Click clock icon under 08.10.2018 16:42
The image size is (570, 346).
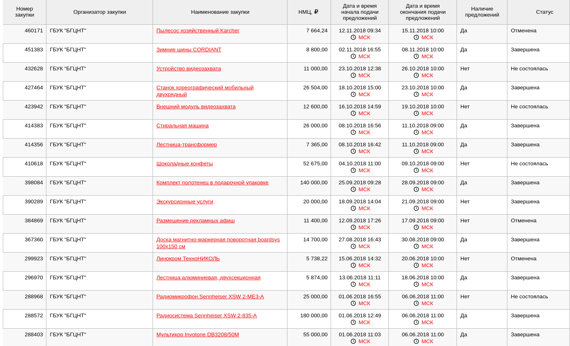tap(353, 151)
